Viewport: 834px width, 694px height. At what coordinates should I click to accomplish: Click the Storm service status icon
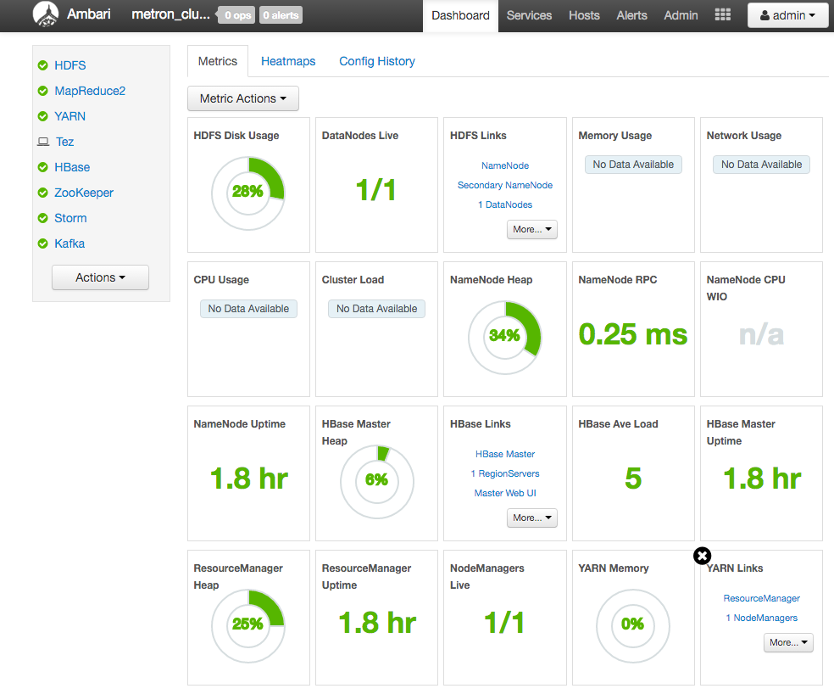point(42,218)
